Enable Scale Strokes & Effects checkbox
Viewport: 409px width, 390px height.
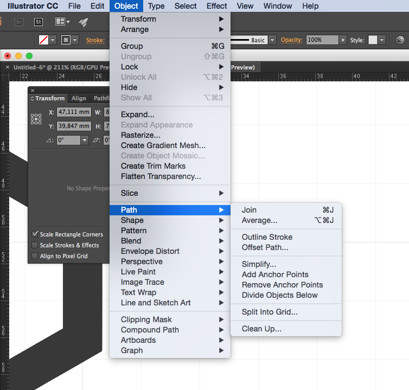pyautogui.click(x=35, y=245)
